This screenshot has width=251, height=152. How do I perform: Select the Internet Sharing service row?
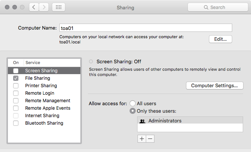(x=44, y=116)
